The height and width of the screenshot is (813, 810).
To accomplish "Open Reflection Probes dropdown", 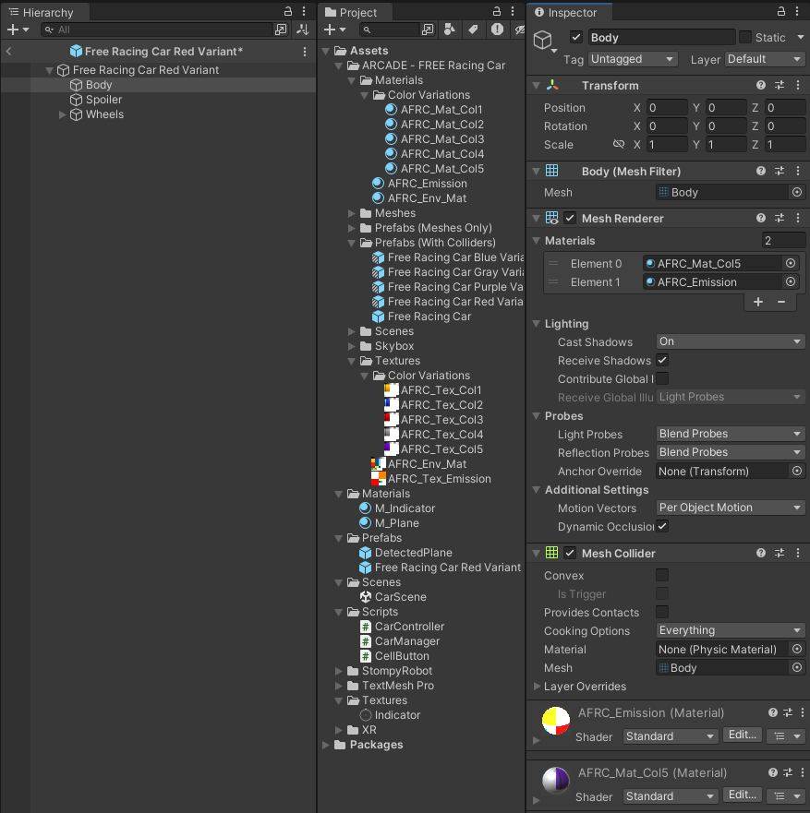I will (731, 452).
